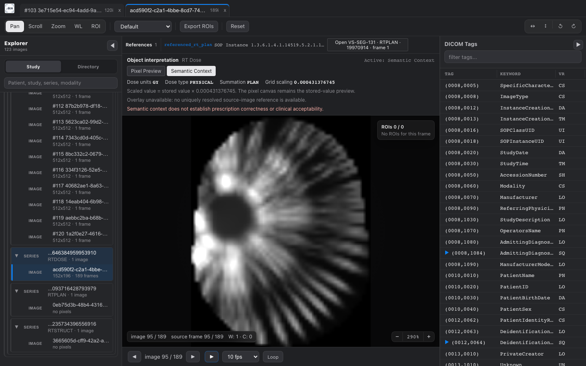Zoom out with the minus button
Viewport: 586px width, 366px height.
click(397, 337)
